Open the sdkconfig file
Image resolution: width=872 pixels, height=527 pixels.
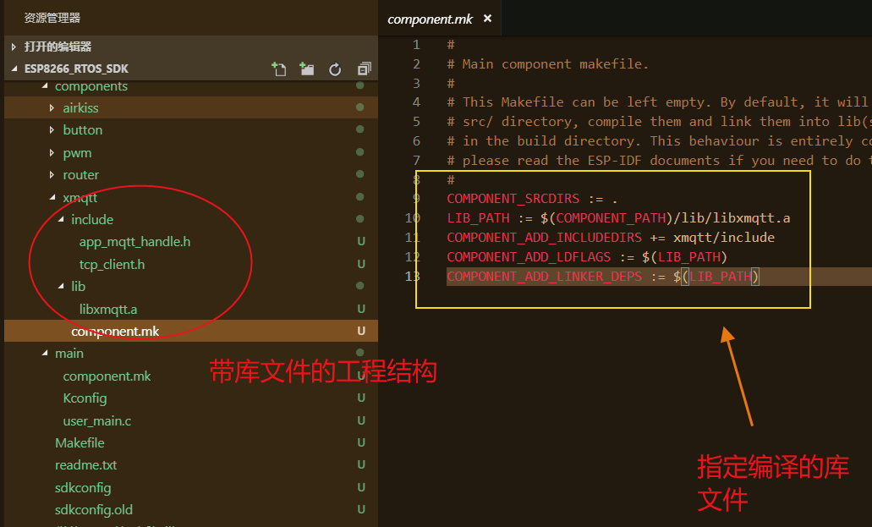[x=83, y=487]
